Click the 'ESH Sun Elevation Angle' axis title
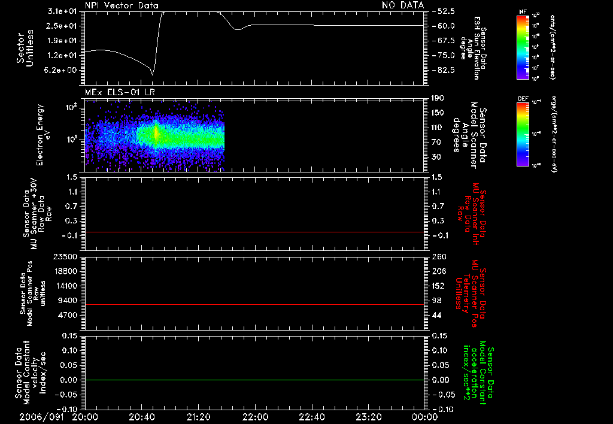The image size is (613, 424). [474, 48]
